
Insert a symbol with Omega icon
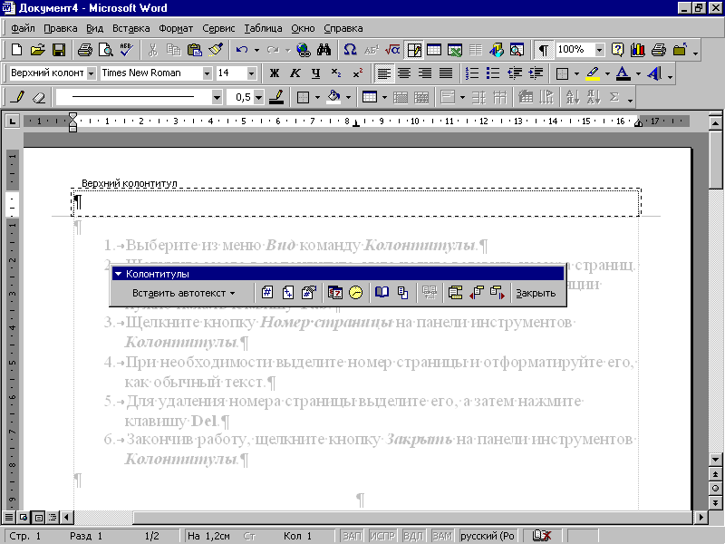coord(350,50)
